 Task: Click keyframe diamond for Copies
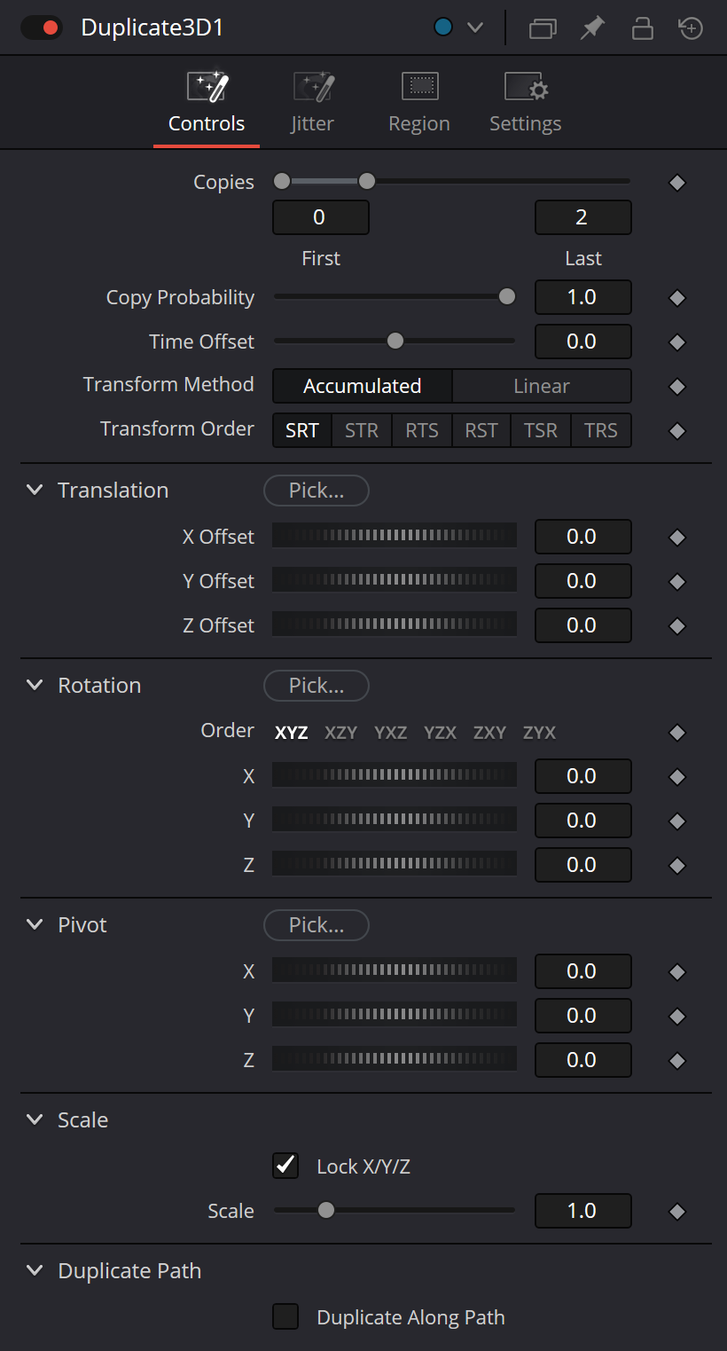click(677, 183)
